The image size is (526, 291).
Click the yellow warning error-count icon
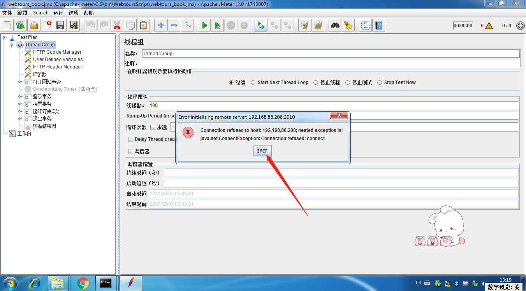coord(489,26)
